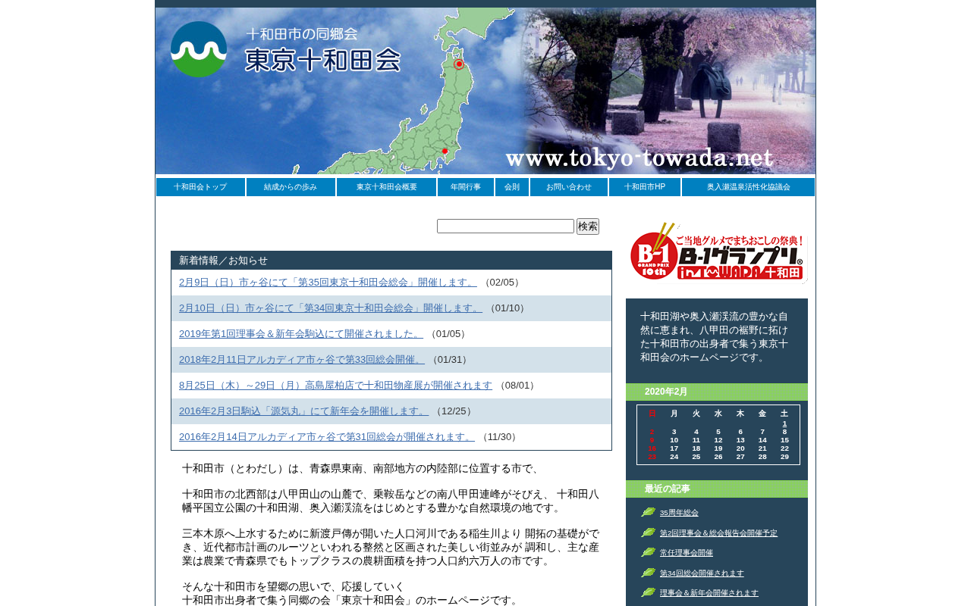Viewport: 971px width, 606px height.
Task: Click the 検索 search button
Action: point(588,226)
